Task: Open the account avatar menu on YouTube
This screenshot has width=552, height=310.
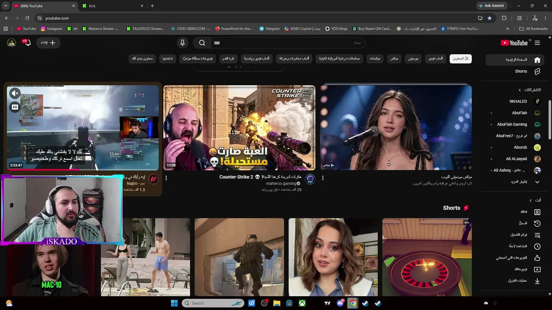Action: point(12,43)
